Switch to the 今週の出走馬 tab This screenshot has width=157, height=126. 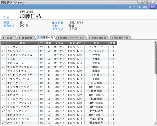pos(98,38)
